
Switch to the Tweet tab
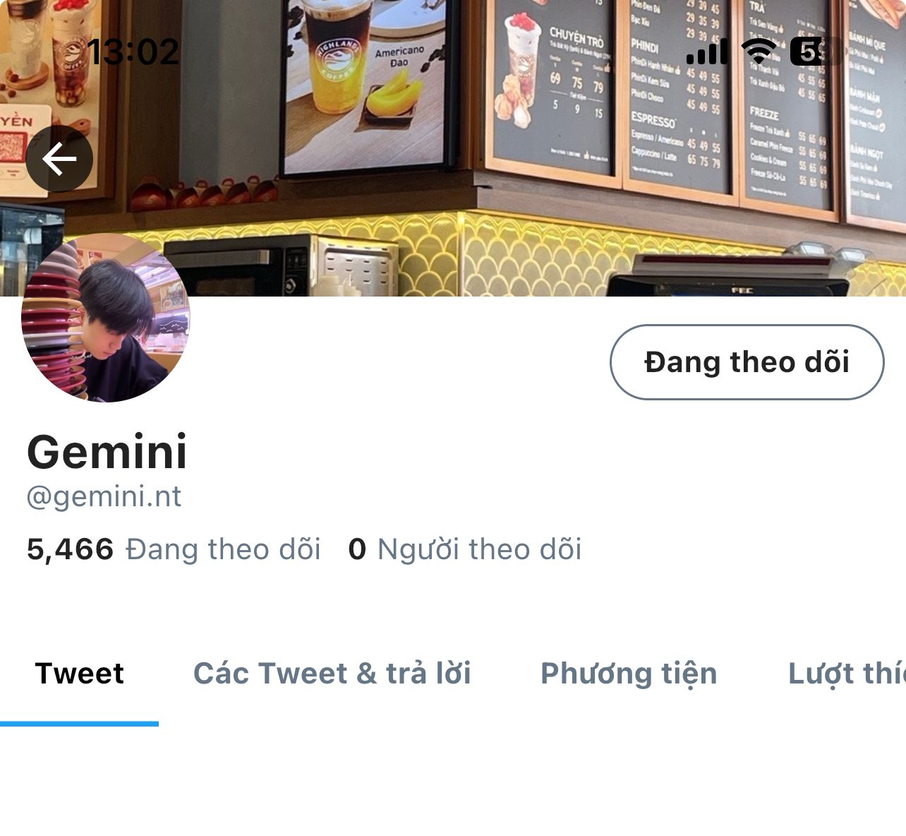[x=79, y=674]
